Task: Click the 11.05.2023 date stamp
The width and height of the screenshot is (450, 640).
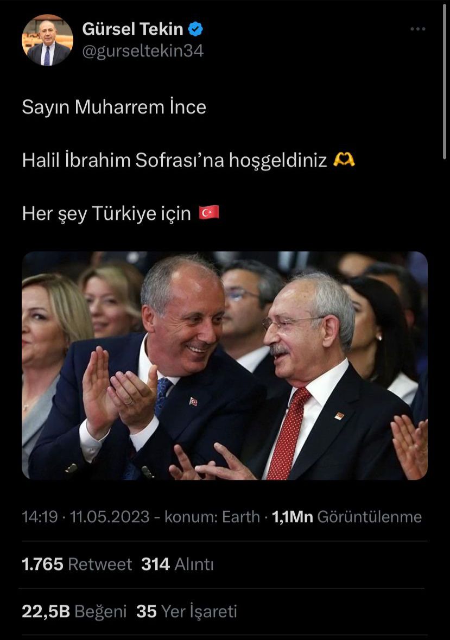Action: point(110,517)
